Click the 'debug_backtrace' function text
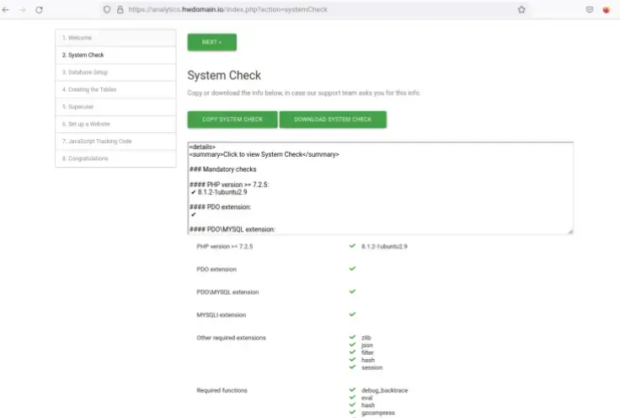620x418 pixels. coord(384,390)
